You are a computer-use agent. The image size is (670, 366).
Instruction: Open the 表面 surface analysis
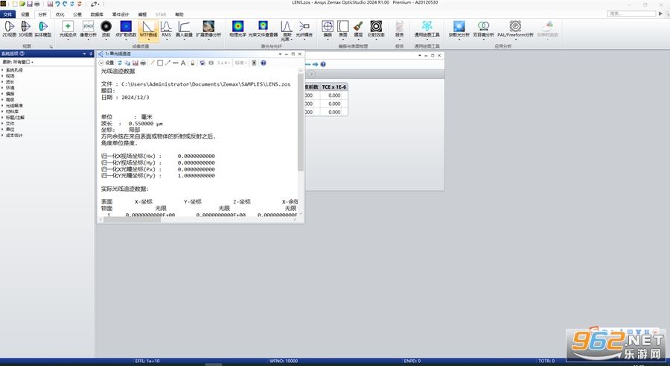click(342, 30)
